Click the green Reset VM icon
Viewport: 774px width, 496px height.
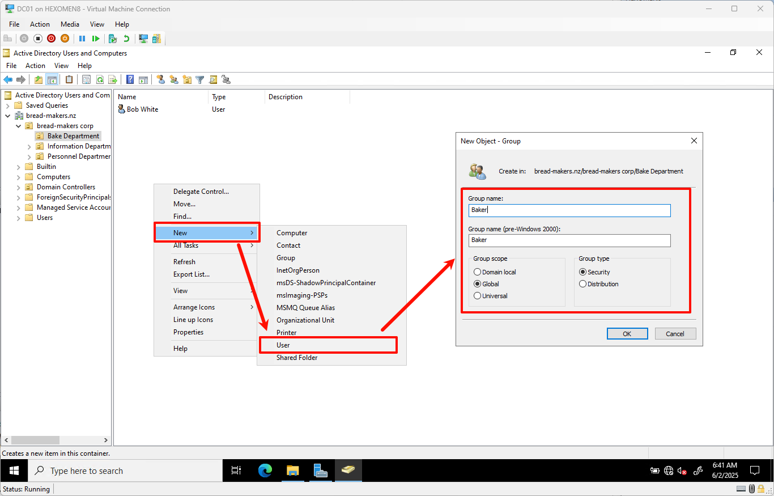coord(96,39)
